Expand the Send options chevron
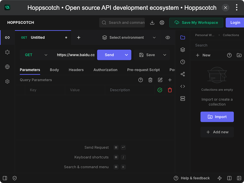 tap(126, 55)
